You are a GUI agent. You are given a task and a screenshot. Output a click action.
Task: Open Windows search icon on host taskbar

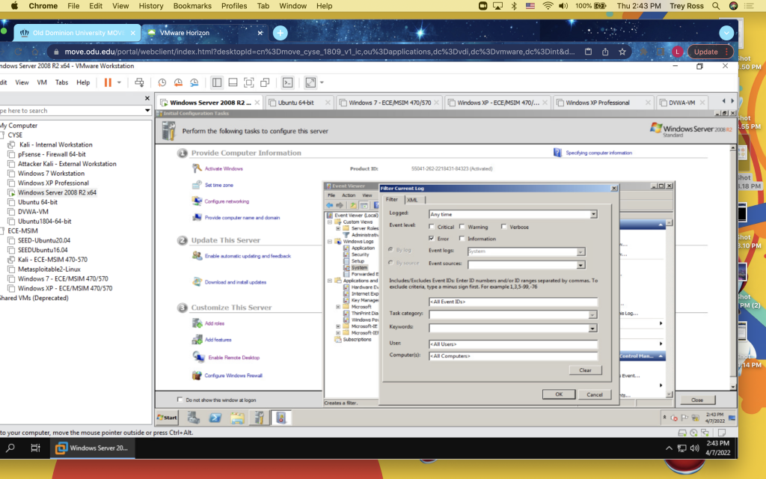[x=10, y=448]
